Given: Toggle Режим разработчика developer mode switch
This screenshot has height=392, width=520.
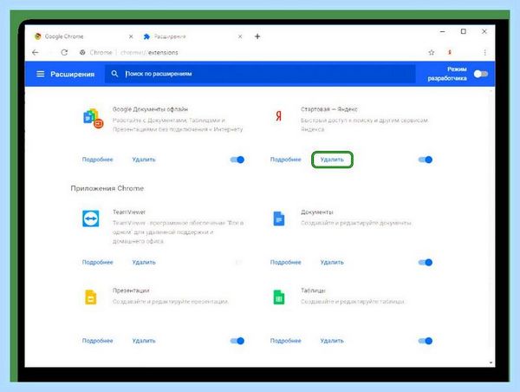Looking at the screenshot, I should pos(480,74).
